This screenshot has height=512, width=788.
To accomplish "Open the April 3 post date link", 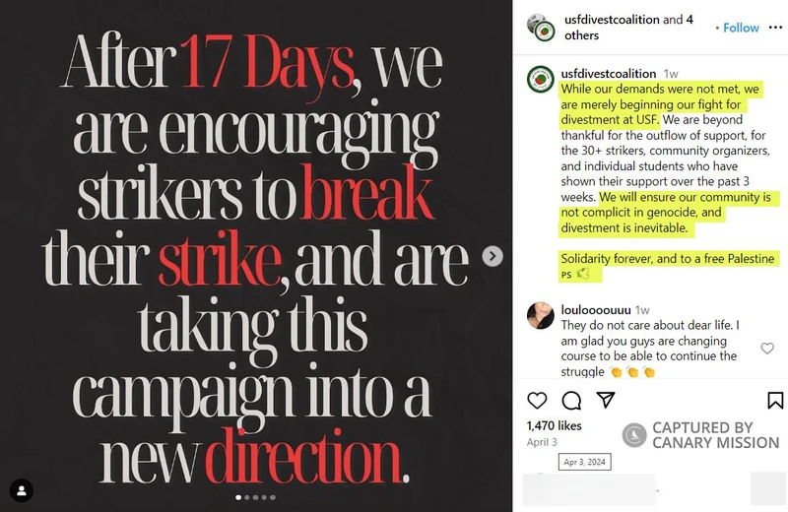I will (x=542, y=442).
